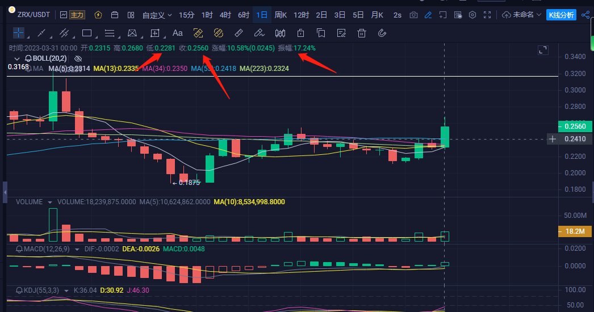
Task: Switch to the 15分 timeframe
Action: pyautogui.click(x=186, y=15)
